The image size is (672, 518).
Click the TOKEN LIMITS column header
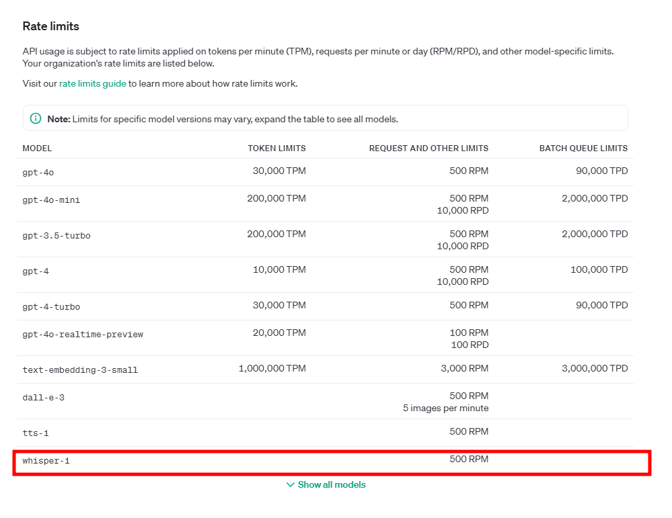pyautogui.click(x=276, y=148)
